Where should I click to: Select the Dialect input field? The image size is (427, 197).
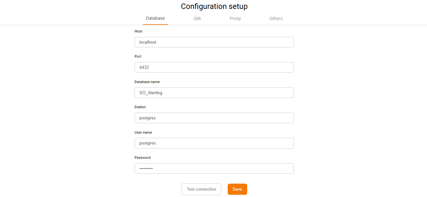214,118
